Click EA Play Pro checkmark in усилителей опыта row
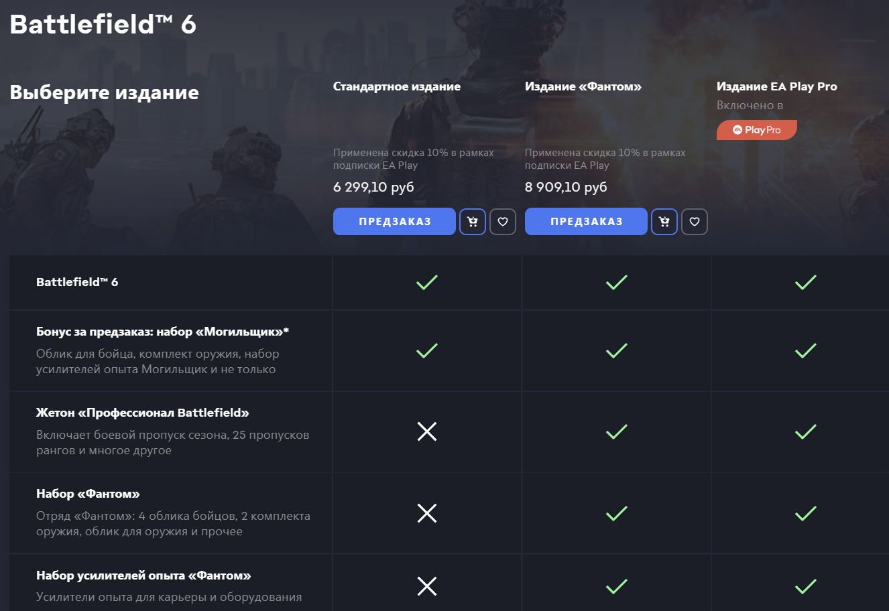Screen dimensions: 889x611 pyautogui.click(x=806, y=586)
